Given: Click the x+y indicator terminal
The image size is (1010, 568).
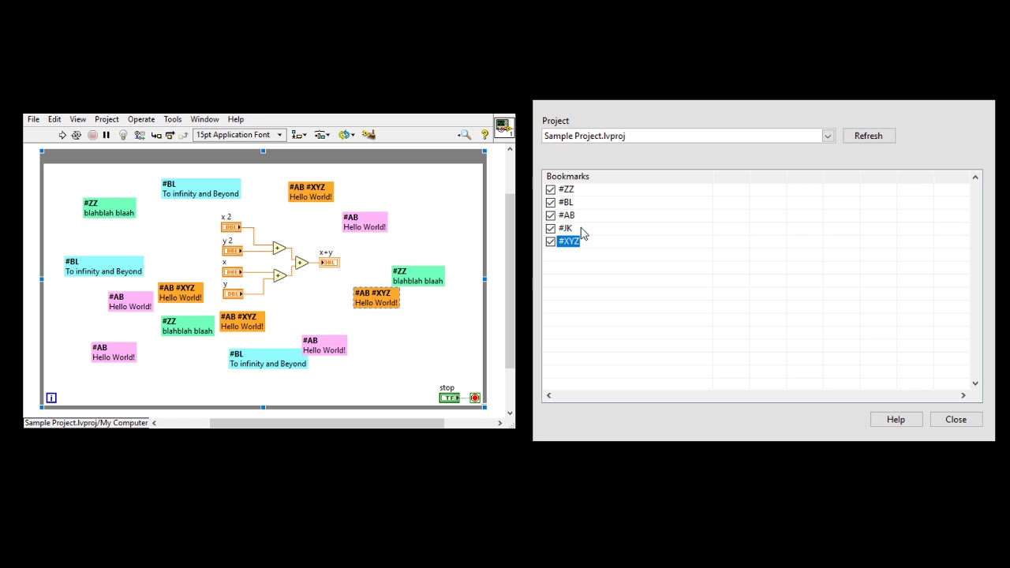Looking at the screenshot, I should click(x=330, y=262).
